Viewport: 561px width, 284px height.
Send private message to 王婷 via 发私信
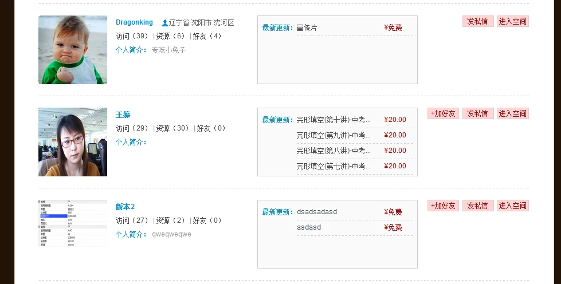tap(478, 113)
